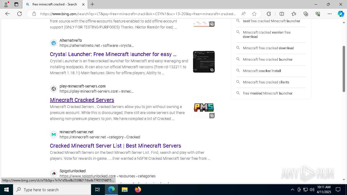Screen dimensions: 347x195
Task: Close the 'free minecraft cracked' tab
Action: 83,4
